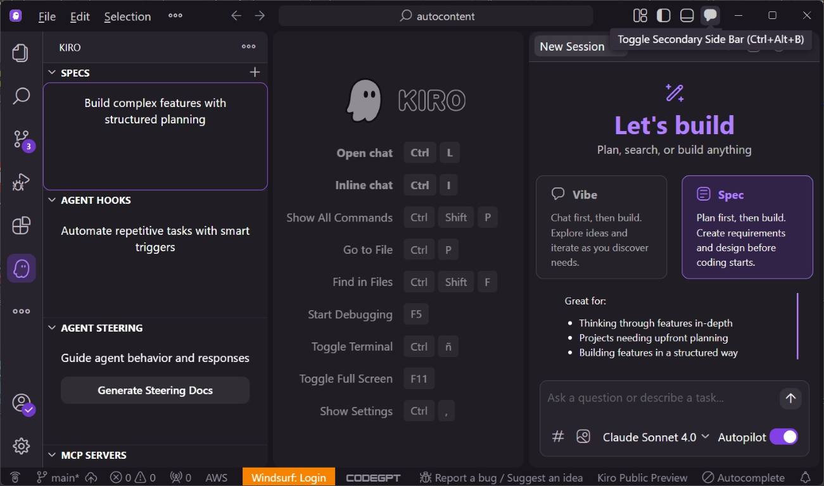The height and width of the screenshot is (486, 824).
Task: Click the Report a bug / Suggest an idea item
Action: pyautogui.click(x=501, y=478)
